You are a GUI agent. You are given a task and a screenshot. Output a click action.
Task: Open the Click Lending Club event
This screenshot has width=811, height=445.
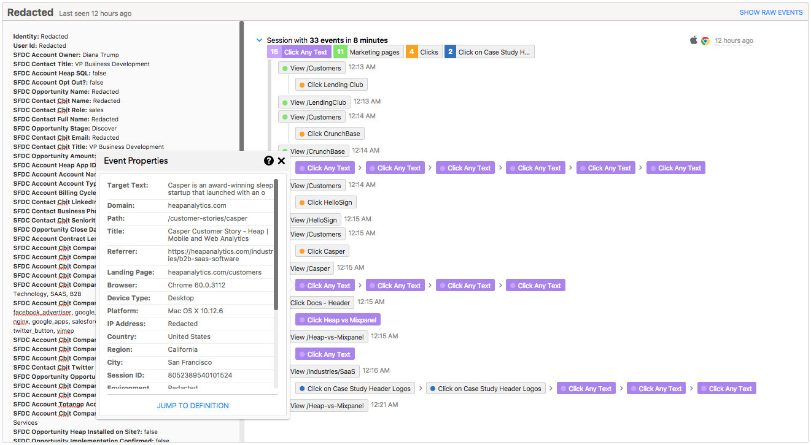point(332,85)
